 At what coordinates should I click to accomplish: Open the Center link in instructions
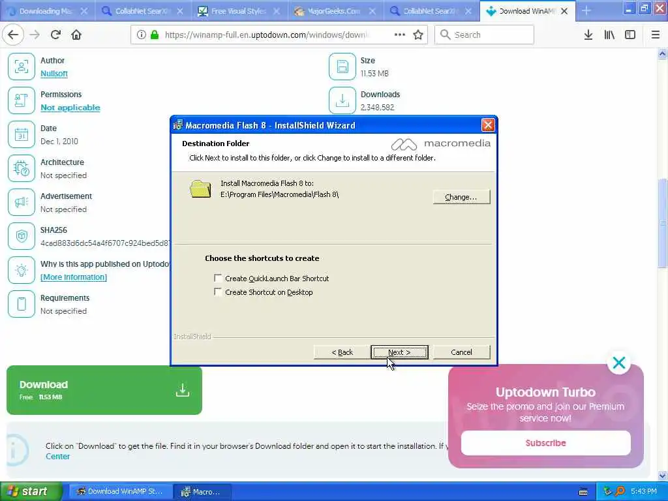[57, 456]
